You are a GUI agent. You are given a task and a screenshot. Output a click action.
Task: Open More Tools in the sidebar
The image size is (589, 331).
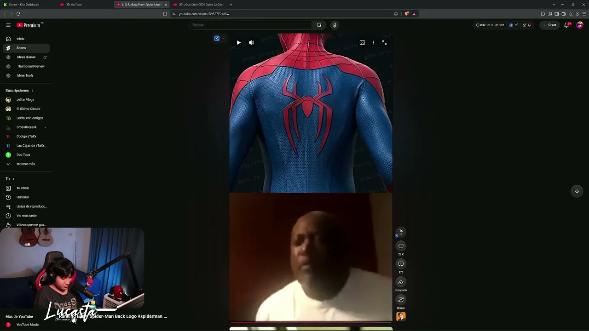pos(26,75)
